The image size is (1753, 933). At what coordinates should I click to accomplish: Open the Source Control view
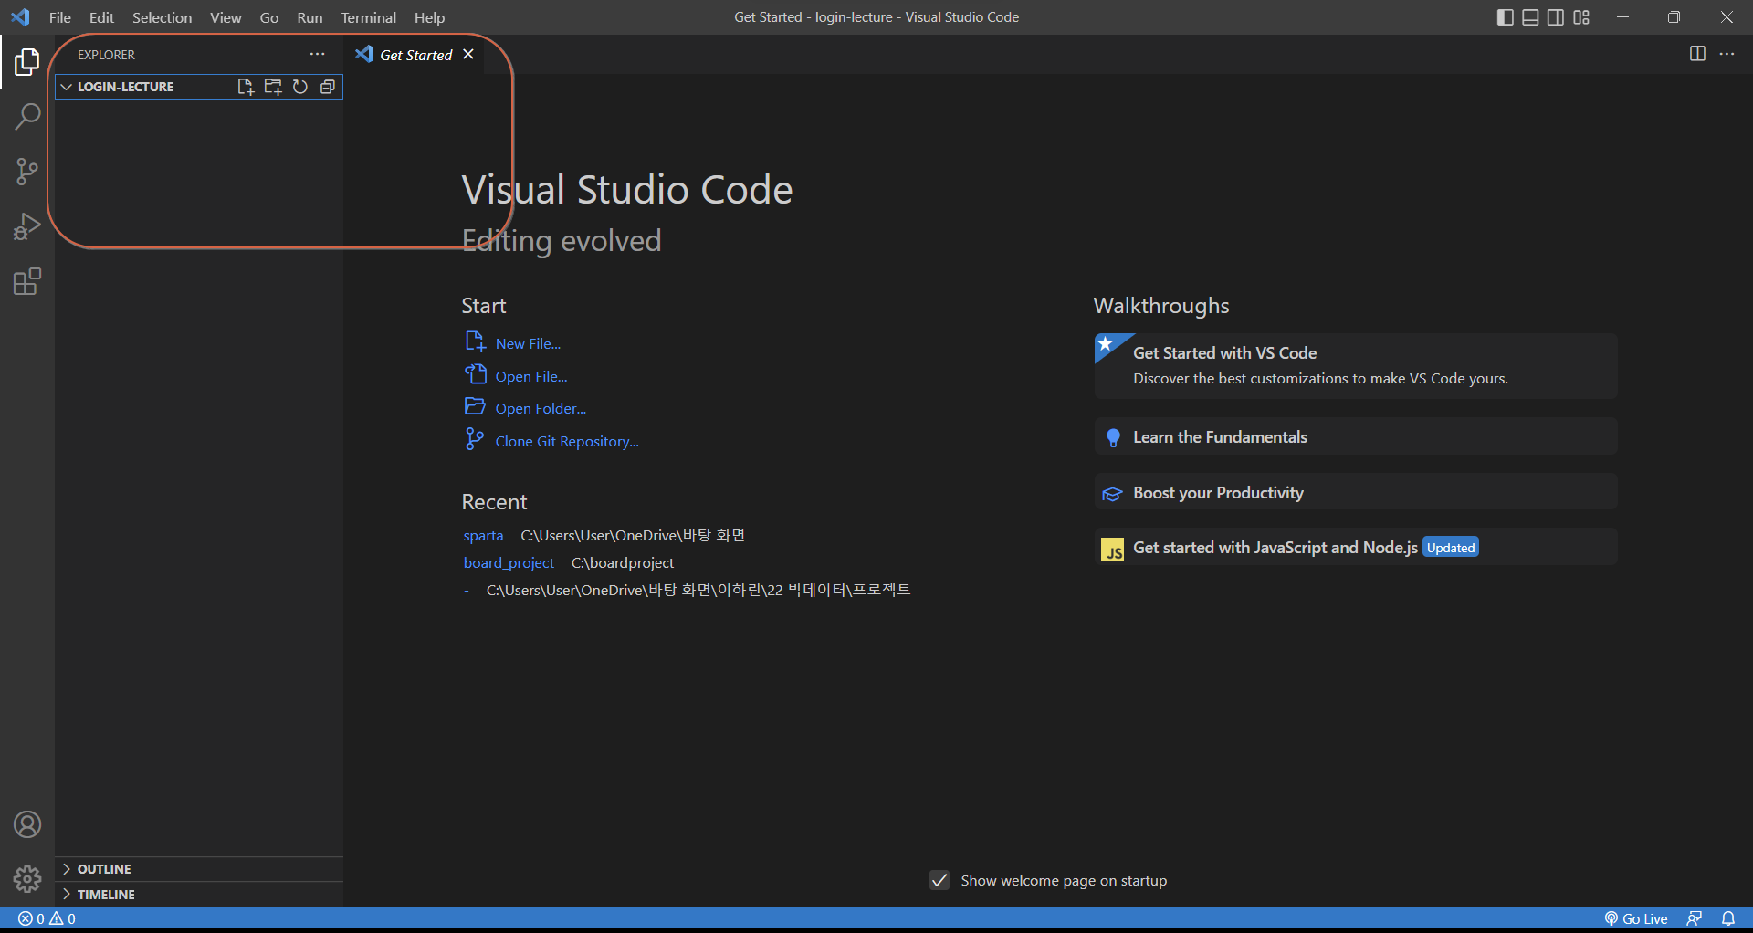click(x=27, y=172)
